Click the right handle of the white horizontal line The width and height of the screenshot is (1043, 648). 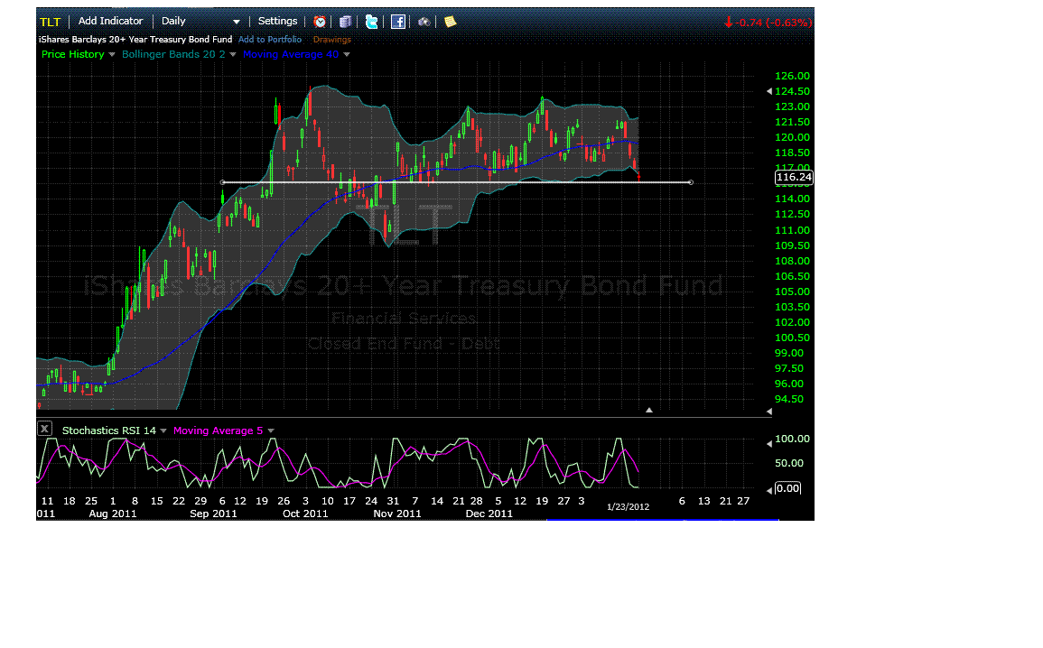691,182
